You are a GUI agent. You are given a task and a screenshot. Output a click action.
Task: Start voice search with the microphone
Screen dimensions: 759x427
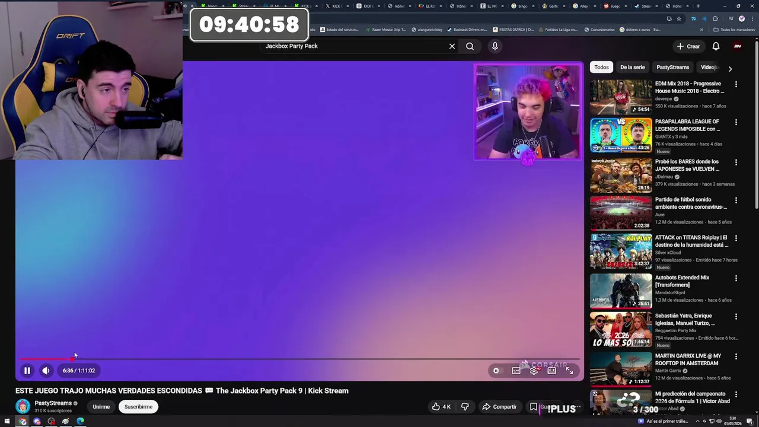[495, 46]
